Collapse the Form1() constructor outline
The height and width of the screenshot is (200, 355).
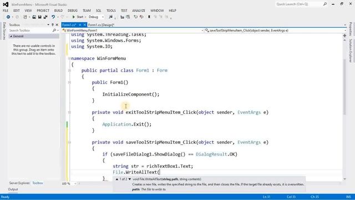tap(69, 83)
